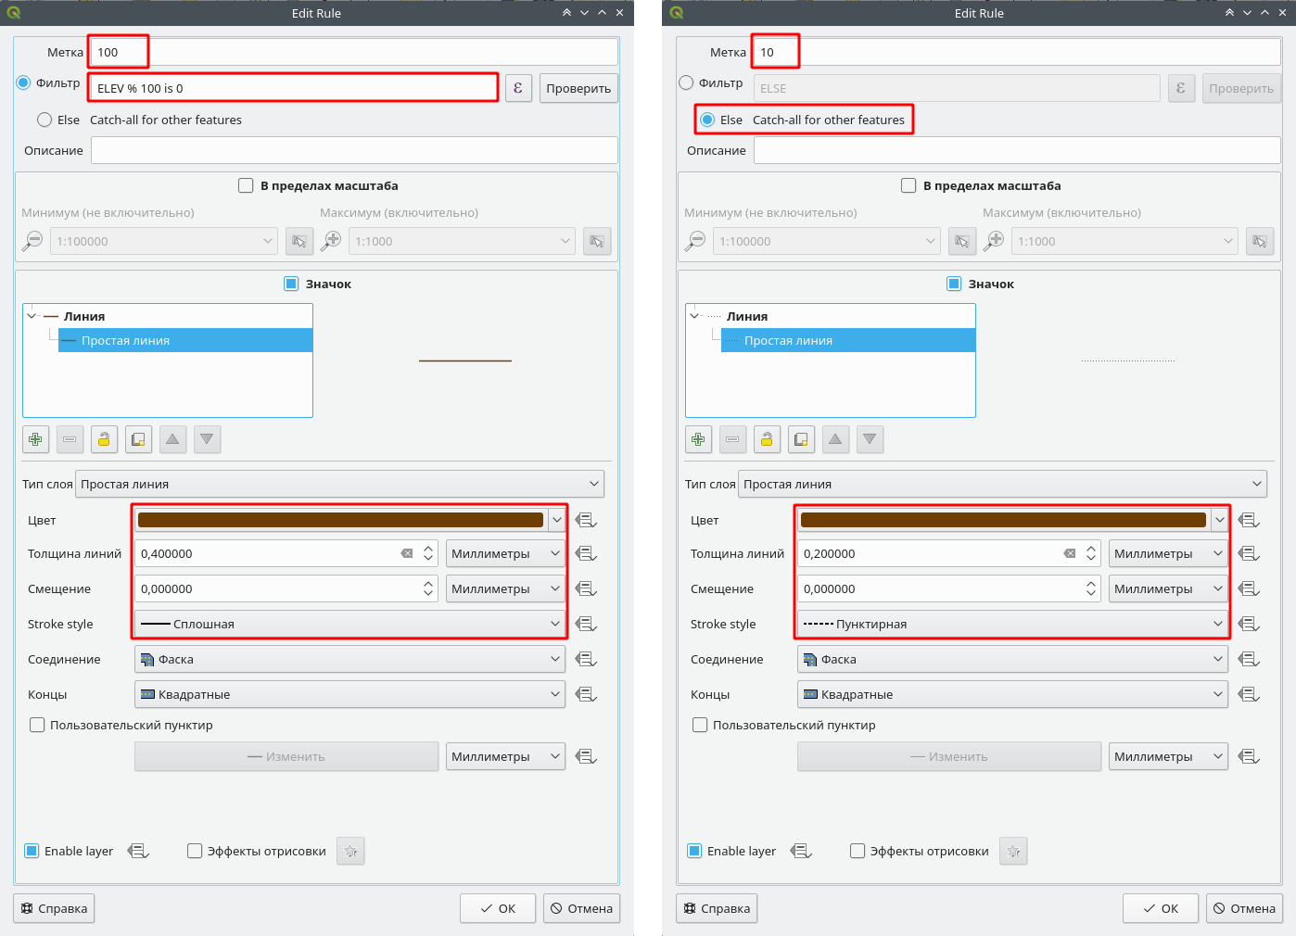Click OK button in right dialog
Screen dimensions: 1296x936
pyautogui.click(x=1161, y=908)
